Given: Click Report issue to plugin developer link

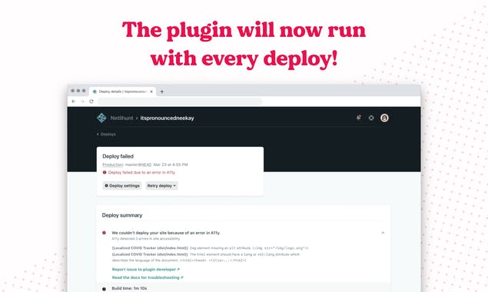Looking at the screenshot, I should 146,269.
